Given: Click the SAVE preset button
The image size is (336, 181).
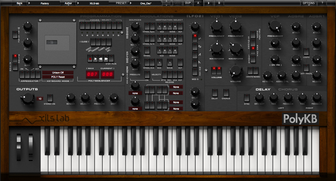Looking at the screenshot, I should click(177, 3).
